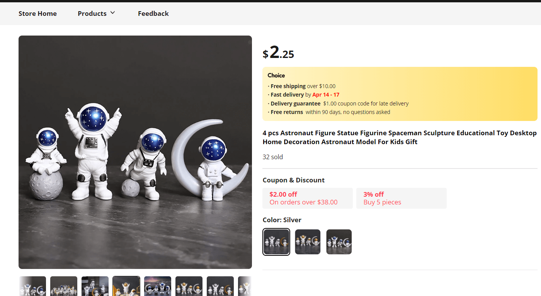541x296 pixels.
Task: Click the next arrow on the thumbnail strip
Action: click(245, 289)
